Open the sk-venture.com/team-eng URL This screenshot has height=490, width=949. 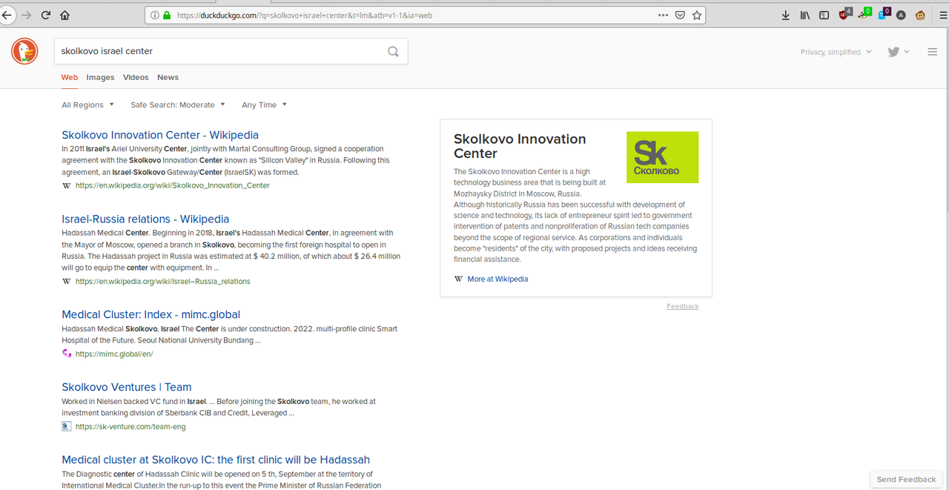pyautogui.click(x=130, y=426)
